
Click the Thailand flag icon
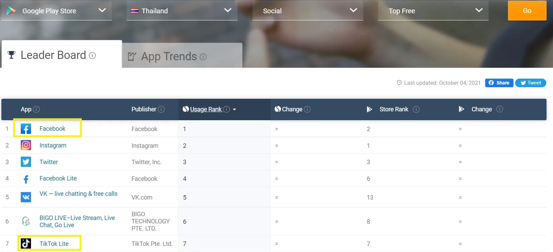tap(135, 11)
